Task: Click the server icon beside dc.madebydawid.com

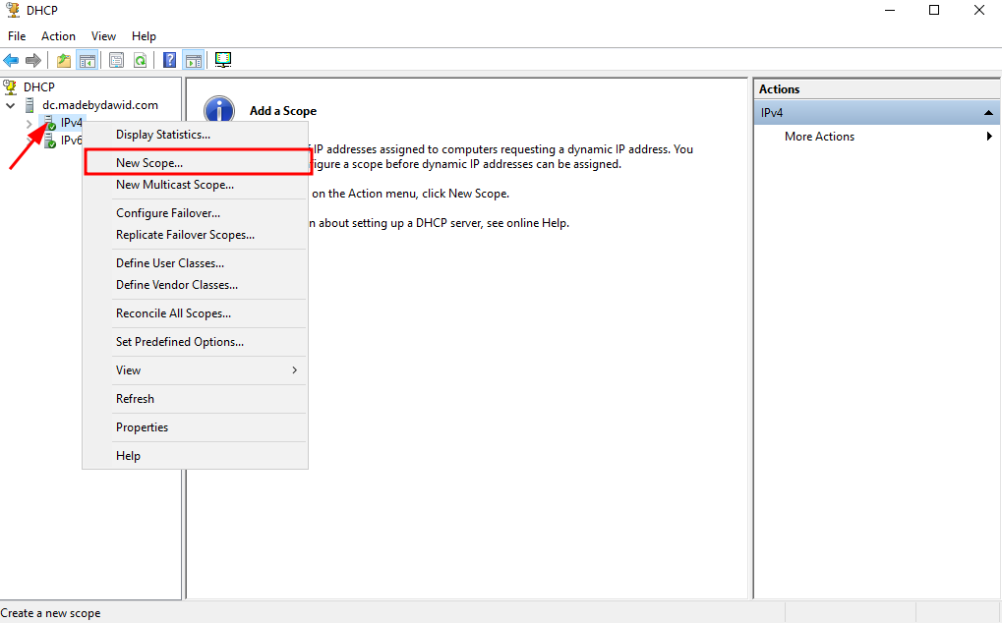Action: tap(29, 105)
